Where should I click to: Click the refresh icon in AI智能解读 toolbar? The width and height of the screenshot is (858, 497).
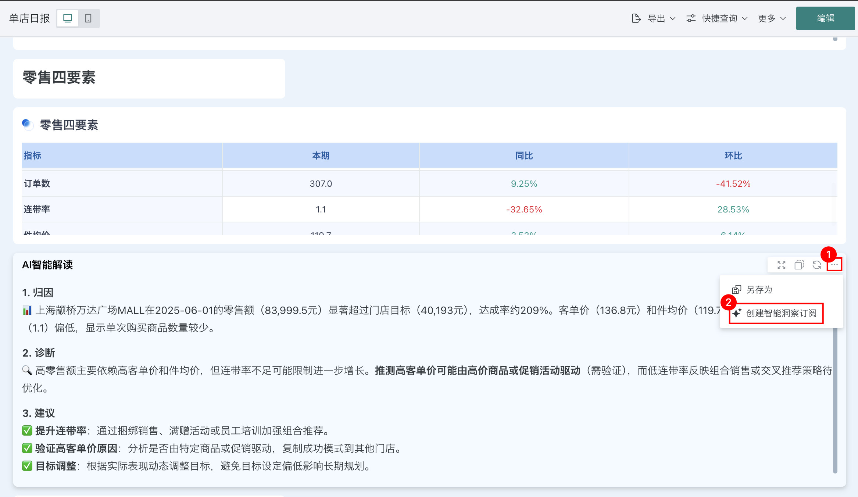817,265
